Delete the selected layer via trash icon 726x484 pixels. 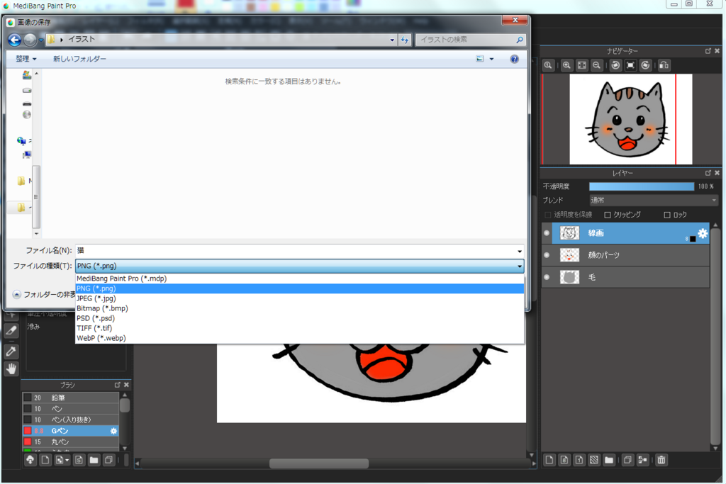pyautogui.click(x=661, y=459)
